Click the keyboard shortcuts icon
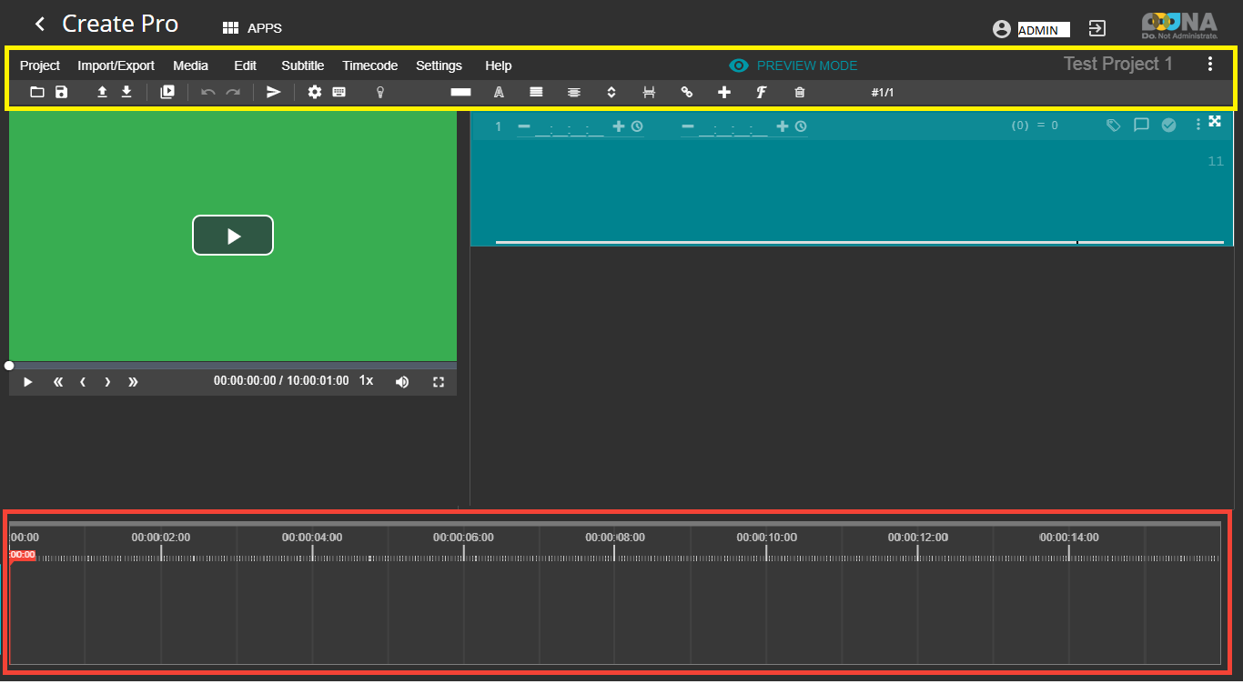The height and width of the screenshot is (684, 1243). [x=339, y=92]
